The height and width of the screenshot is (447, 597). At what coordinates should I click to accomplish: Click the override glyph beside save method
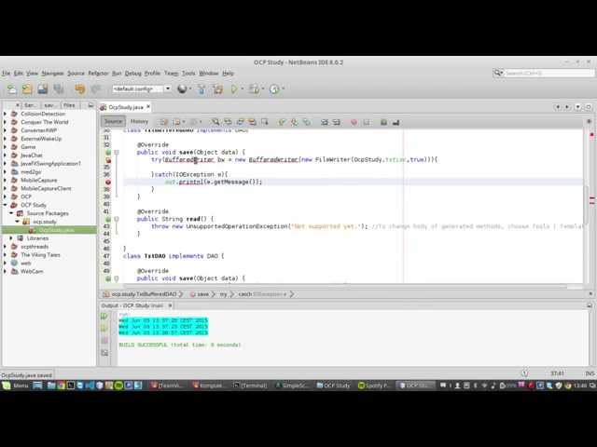click(108, 153)
